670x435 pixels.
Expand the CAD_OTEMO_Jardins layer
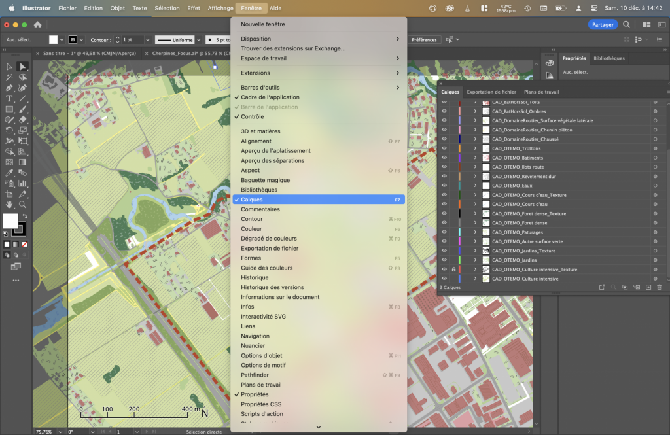coord(476,260)
